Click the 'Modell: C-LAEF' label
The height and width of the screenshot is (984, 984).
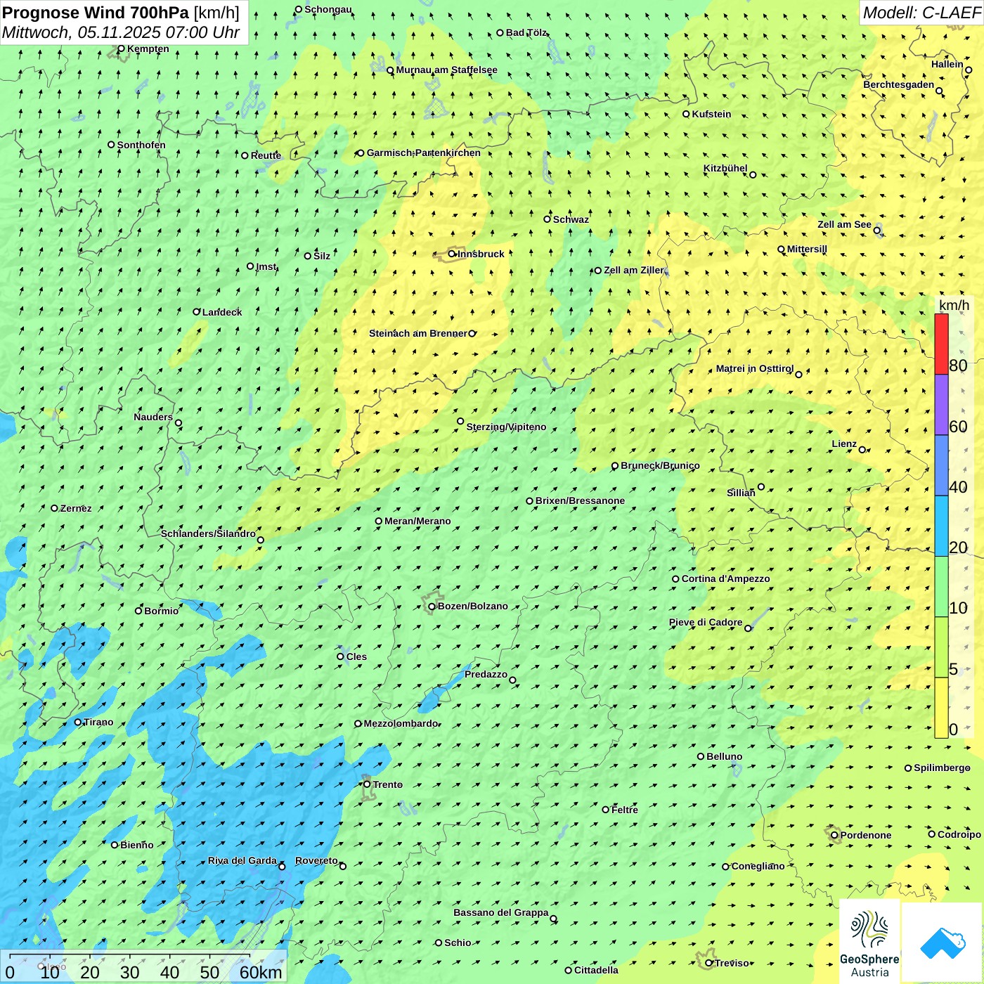(921, 13)
